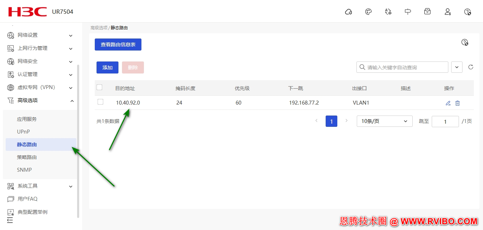483x230 pixels.
Task: Click the 查看路由信息表 button
Action: (x=118, y=45)
